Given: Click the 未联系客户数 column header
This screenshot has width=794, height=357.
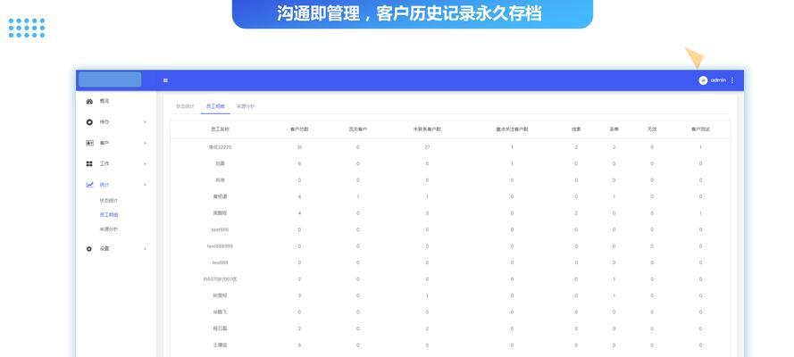Looking at the screenshot, I should coord(427,129).
